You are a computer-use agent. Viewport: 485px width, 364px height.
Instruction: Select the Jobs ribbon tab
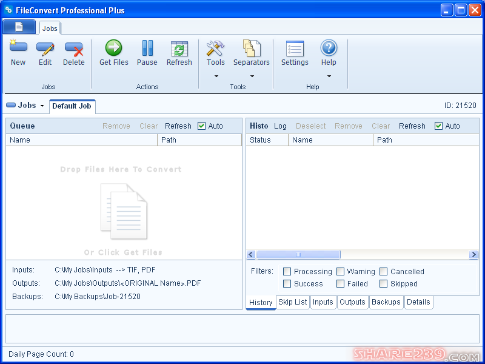click(x=50, y=29)
